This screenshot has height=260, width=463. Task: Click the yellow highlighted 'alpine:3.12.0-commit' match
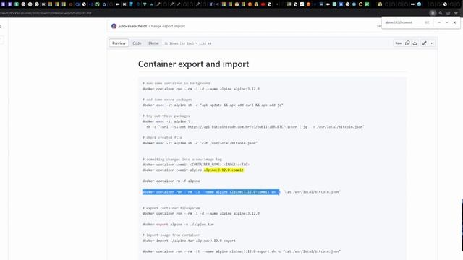[224, 170]
